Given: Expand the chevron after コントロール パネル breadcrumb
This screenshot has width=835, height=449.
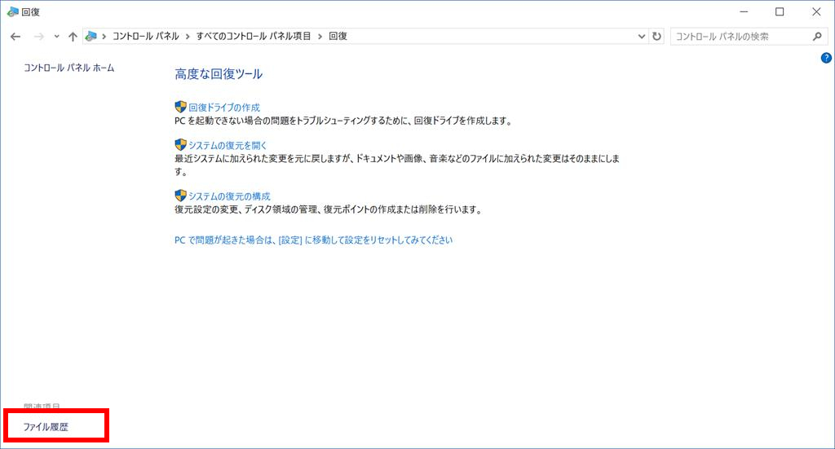Looking at the screenshot, I should point(188,37).
